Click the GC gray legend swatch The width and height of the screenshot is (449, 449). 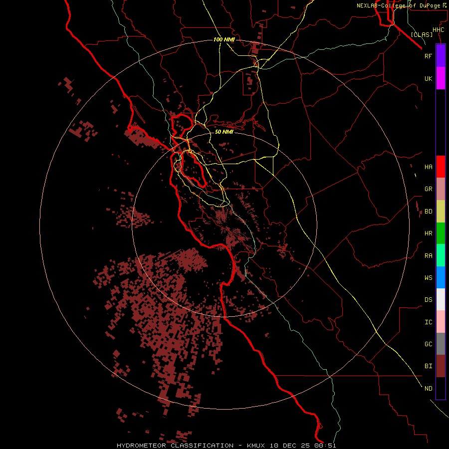pos(441,344)
